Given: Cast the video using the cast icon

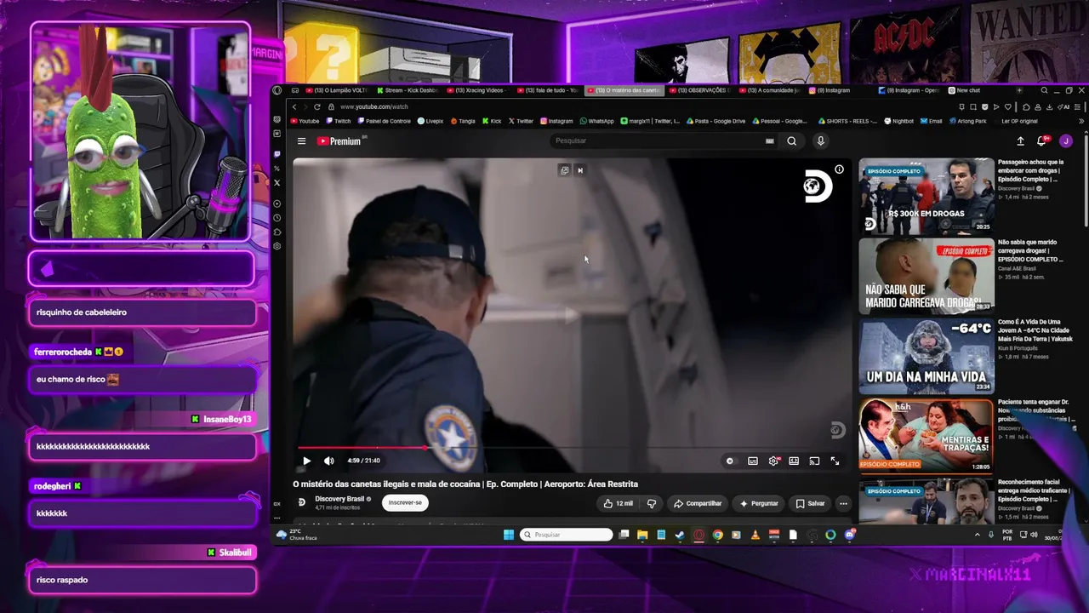Looking at the screenshot, I should pos(814,461).
